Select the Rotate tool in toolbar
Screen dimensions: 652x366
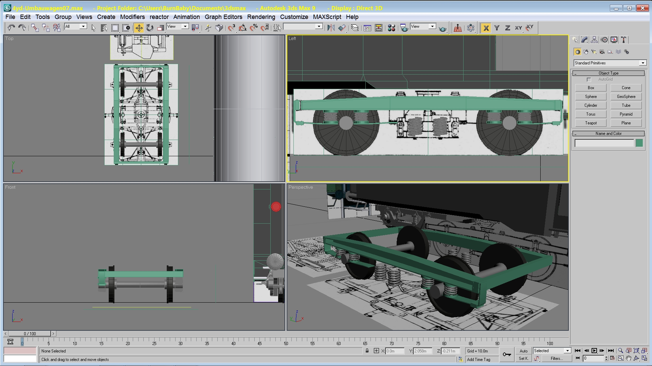pyautogui.click(x=150, y=28)
